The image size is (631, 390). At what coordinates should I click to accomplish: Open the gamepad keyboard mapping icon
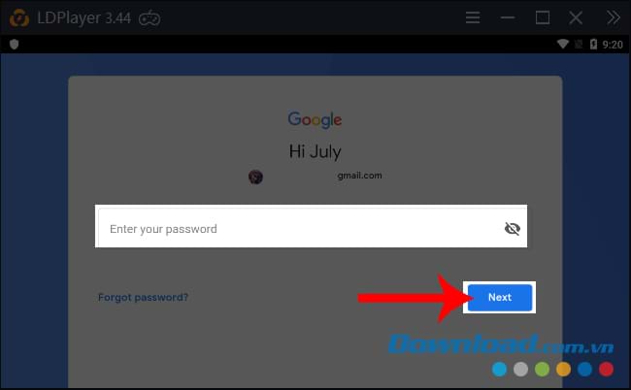(x=149, y=18)
